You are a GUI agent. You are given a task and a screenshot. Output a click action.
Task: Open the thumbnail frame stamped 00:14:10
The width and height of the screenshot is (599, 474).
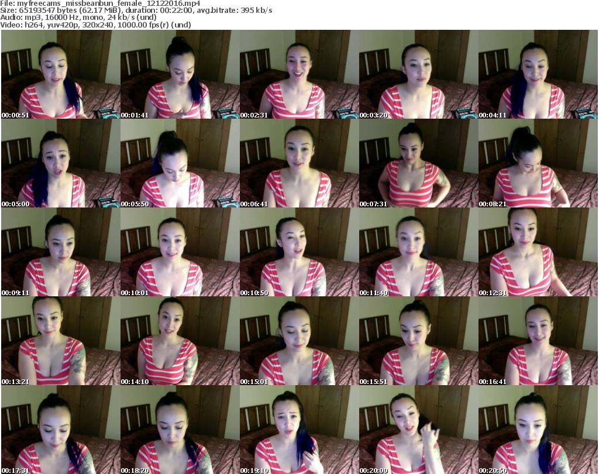[x=180, y=341]
